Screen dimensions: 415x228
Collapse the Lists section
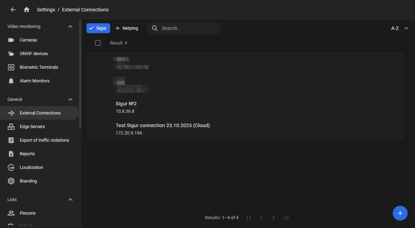pos(70,199)
